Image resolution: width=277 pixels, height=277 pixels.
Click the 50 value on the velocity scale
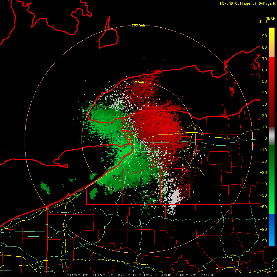click(x=264, y=82)
